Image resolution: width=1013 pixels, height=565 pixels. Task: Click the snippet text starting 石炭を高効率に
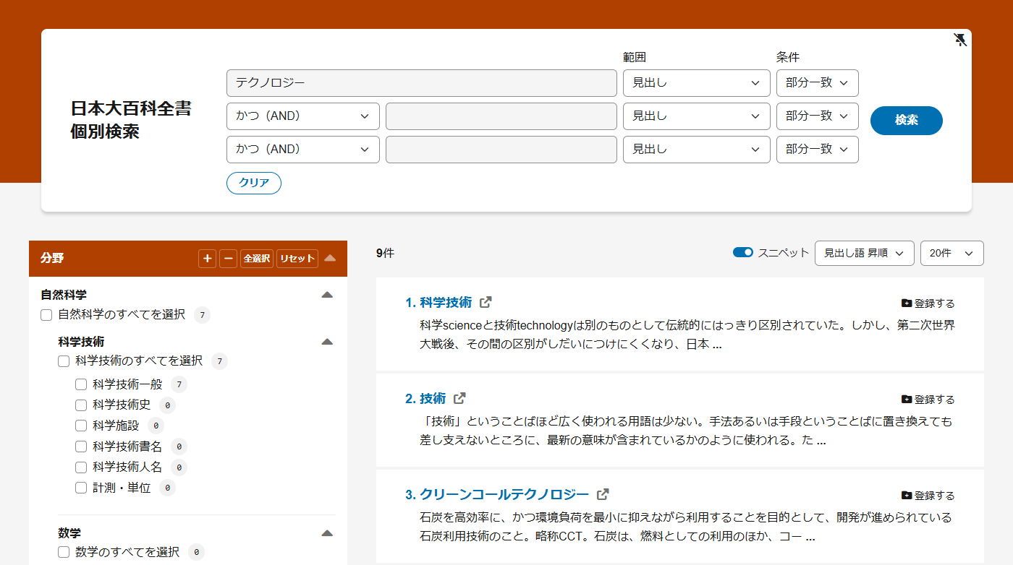tap(686, 527)
